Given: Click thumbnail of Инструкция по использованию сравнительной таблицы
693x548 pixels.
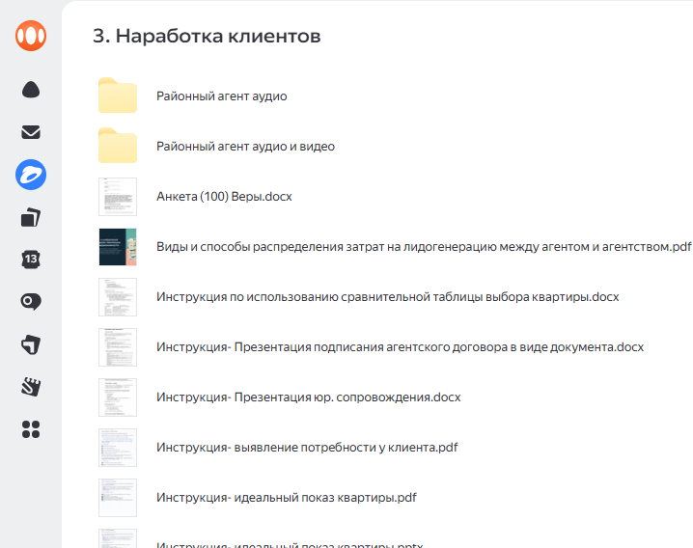Looking at the screenshot, I should coord(118,297).
